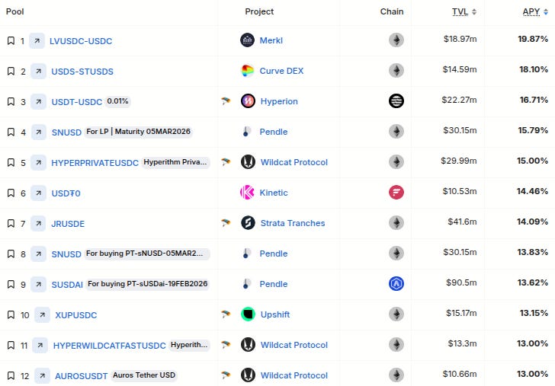Open external link arrow for HYPERWILDCATFASTUSDC

[x=40, y=345]
